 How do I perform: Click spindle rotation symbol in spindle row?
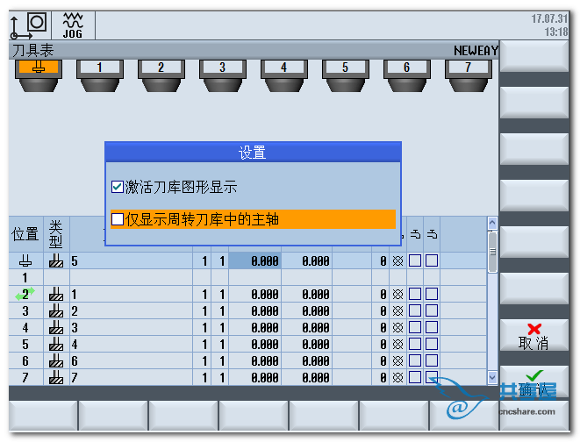tap(398, 261)
